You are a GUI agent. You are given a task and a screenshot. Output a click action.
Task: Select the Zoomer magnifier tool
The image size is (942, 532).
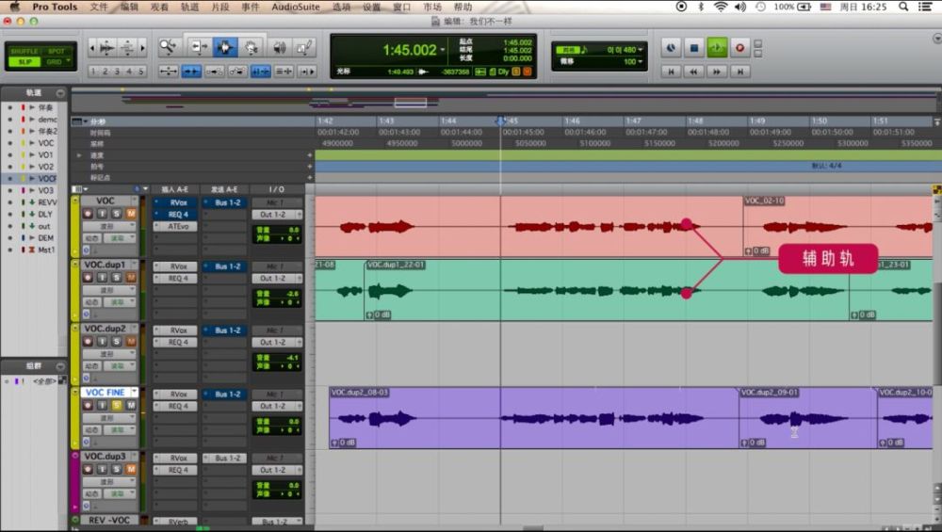point(168,47)
